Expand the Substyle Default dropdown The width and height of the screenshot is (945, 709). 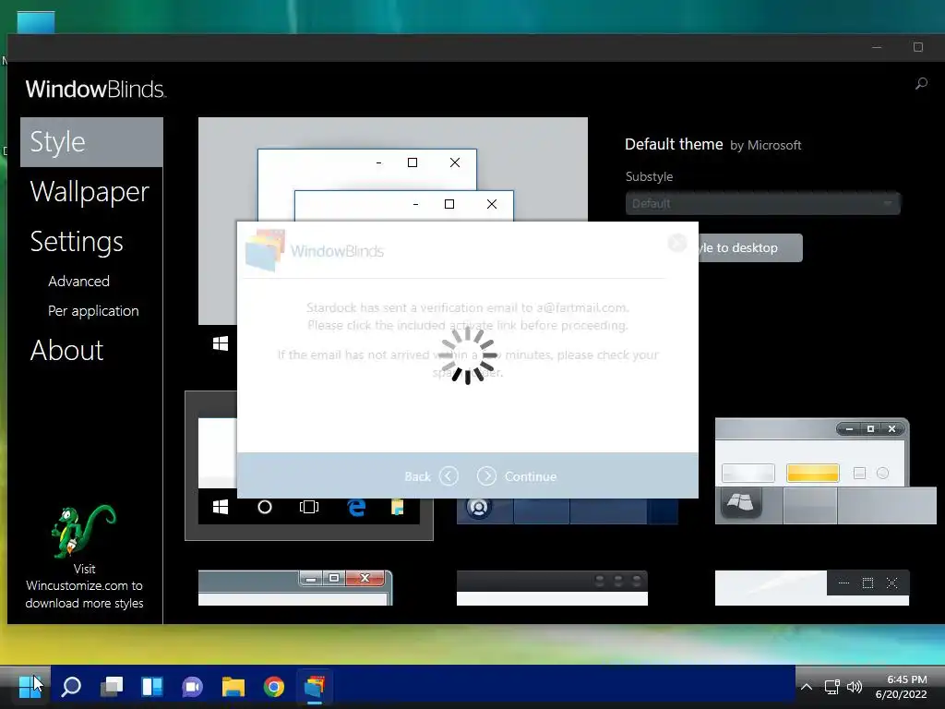coord(762,204)
